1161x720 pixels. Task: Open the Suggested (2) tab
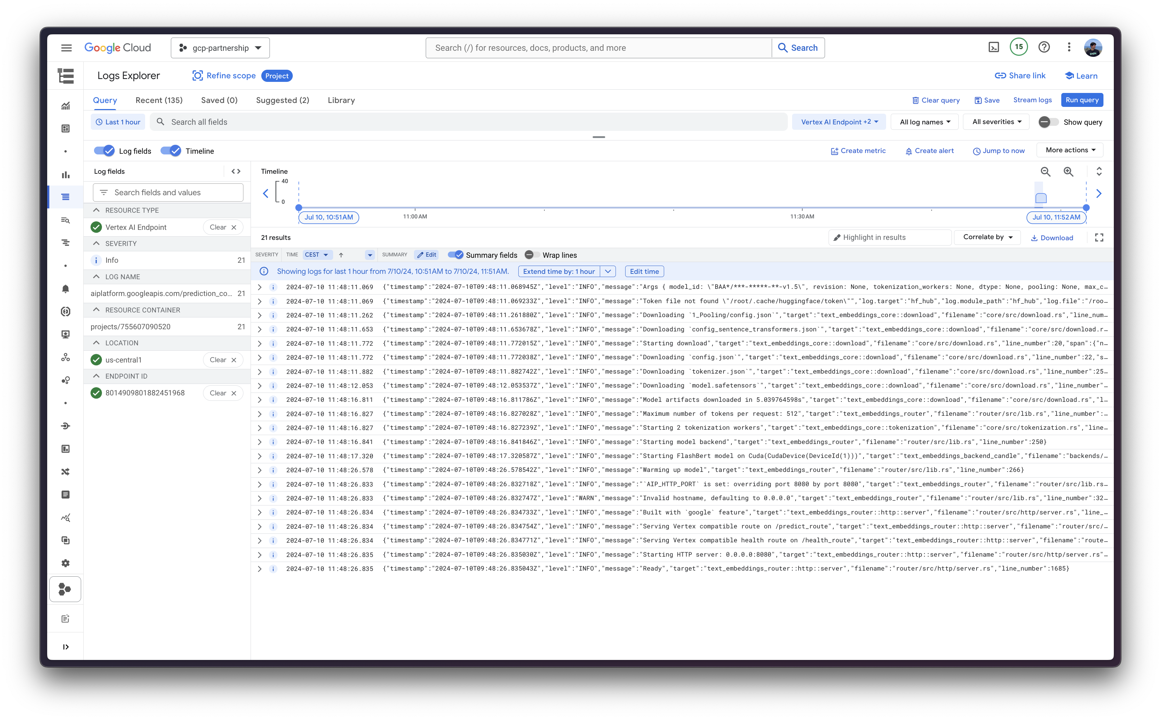[282, 100]
